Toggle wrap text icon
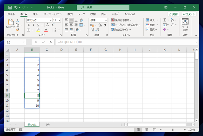Image resolution: width=203 pixels, height=136 pixels. coord(81,20)
